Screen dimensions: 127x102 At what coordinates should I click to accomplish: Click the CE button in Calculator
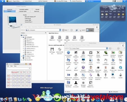click(x=21, y=72)
